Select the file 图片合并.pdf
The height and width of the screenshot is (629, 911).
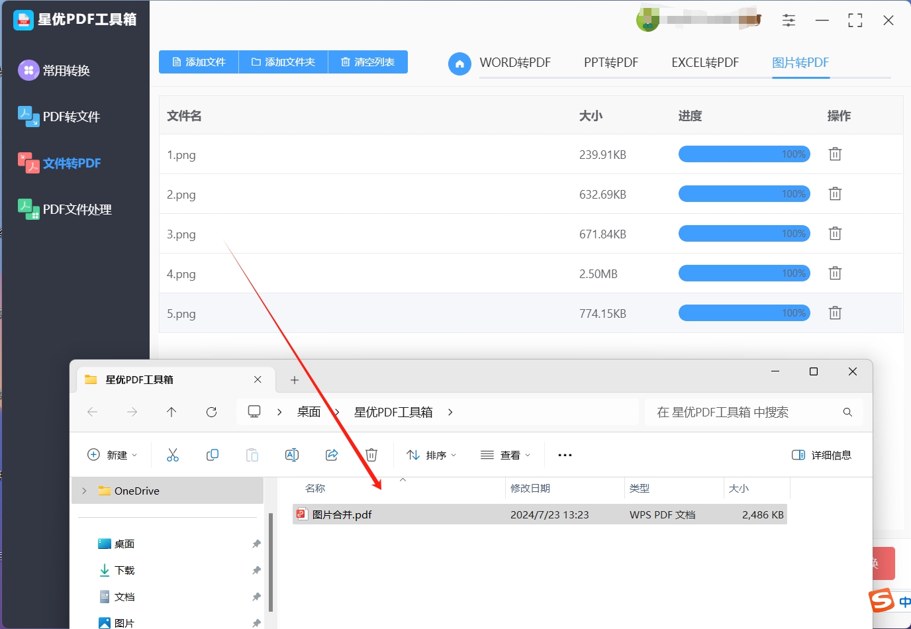click(540, 514)
